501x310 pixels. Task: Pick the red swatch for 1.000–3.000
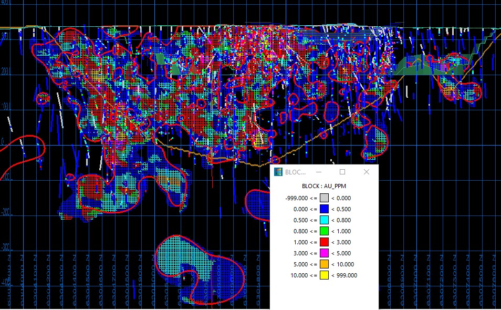click(324, 242)
